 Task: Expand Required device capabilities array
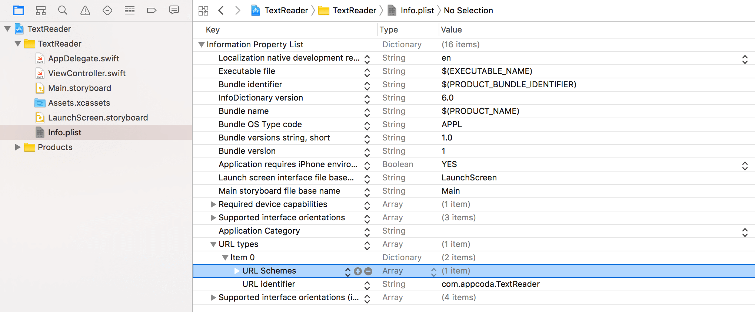213,204
